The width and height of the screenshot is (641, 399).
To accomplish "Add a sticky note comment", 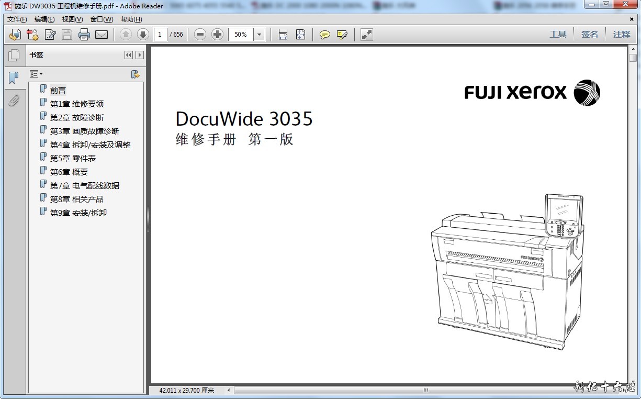I will coord(325,35).
